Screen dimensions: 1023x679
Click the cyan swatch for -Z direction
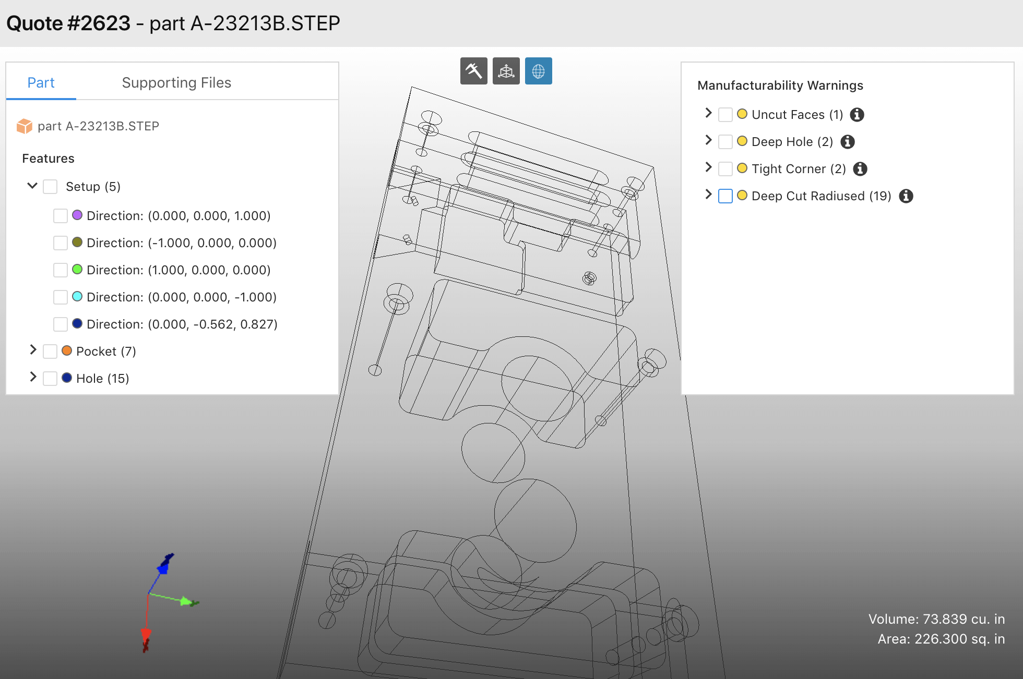(x=77, y=296)
